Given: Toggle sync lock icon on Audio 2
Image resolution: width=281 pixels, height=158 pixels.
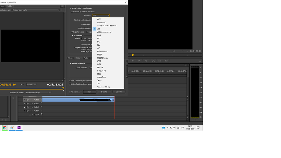Looking at the screenshot, I should pyautogui.click(x=28, y=104).
